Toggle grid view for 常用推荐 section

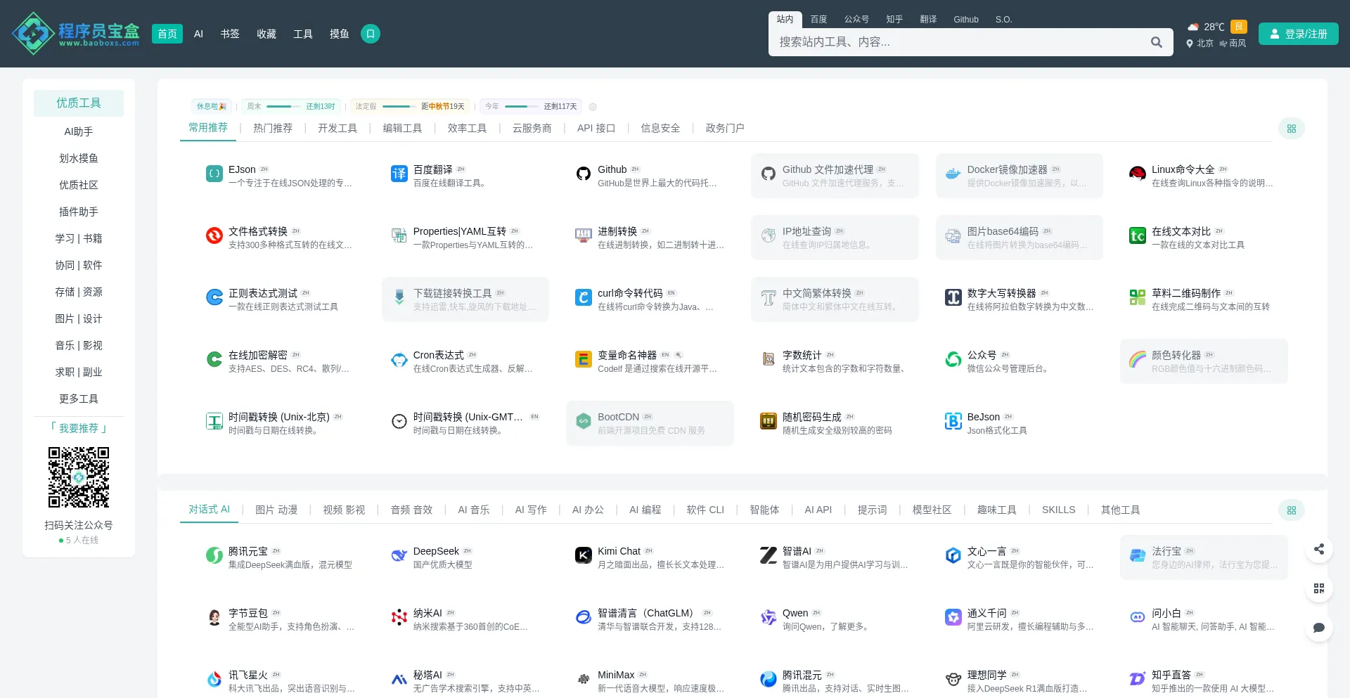click(1292, 129)
